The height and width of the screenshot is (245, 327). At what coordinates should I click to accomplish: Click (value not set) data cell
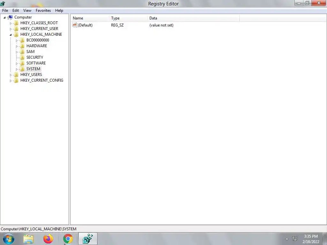pos(161,25)
